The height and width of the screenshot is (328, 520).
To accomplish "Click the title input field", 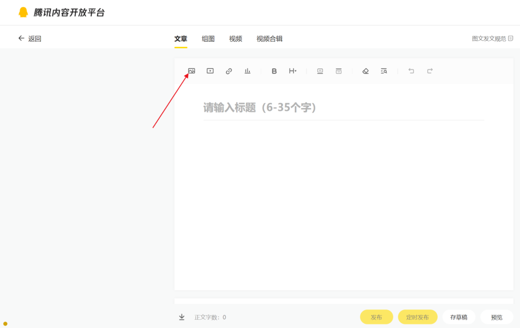I will pos(343,108).
